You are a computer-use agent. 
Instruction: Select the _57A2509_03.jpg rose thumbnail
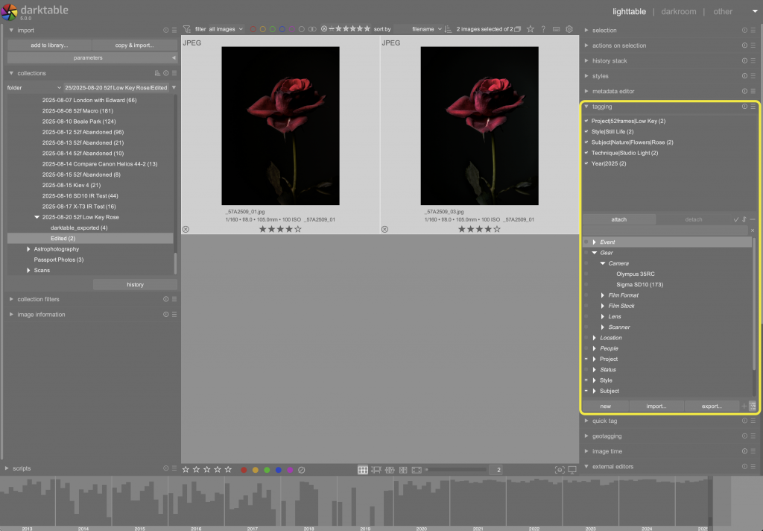tap(479, 126)
